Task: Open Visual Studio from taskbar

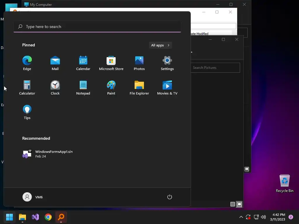Action: [x=35, y=217]
